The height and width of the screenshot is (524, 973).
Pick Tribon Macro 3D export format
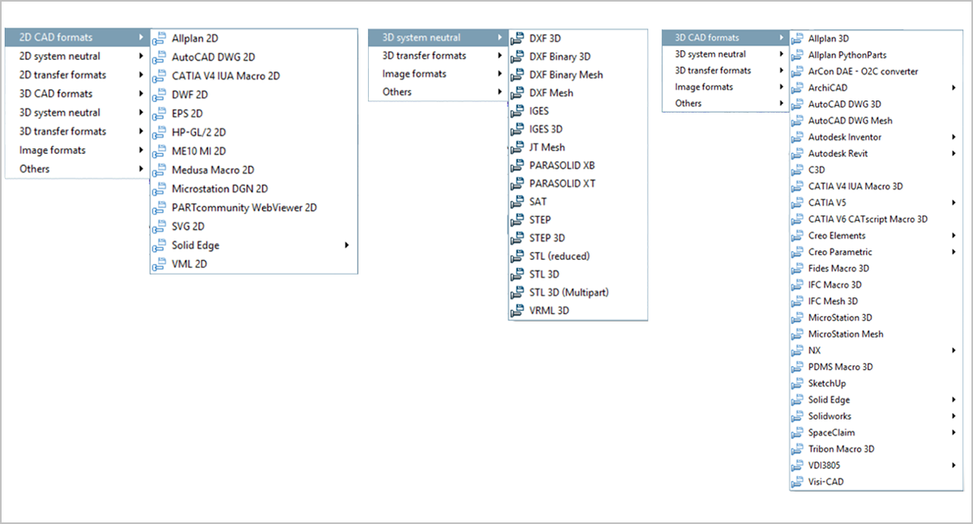pyautogui.click(x=841, y=449)
